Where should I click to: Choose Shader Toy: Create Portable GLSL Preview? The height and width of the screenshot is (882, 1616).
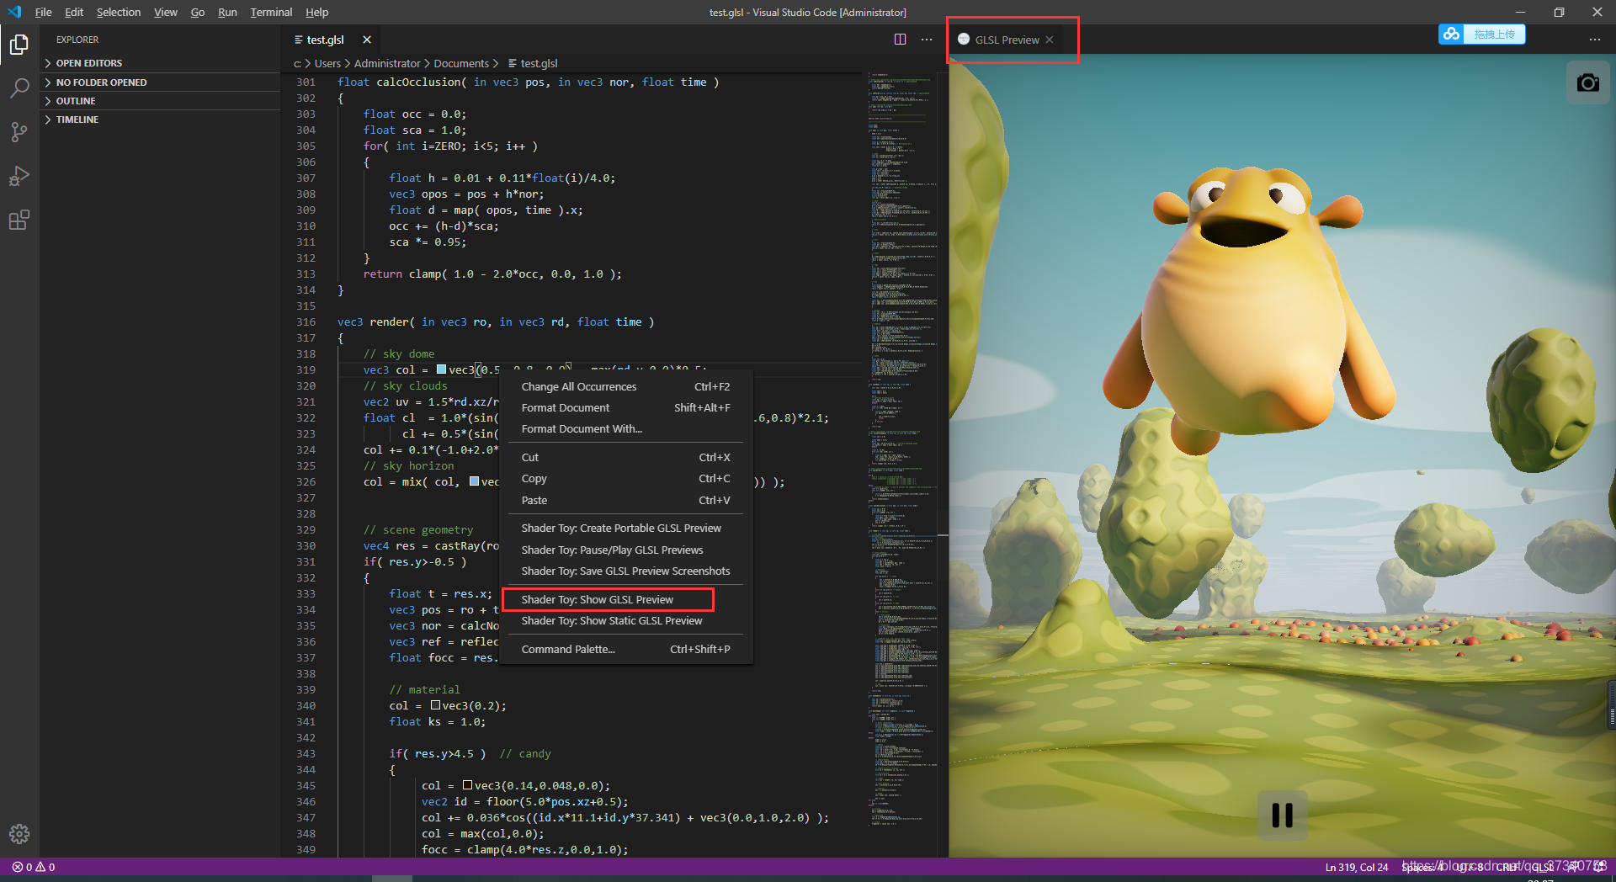point(625,529)
